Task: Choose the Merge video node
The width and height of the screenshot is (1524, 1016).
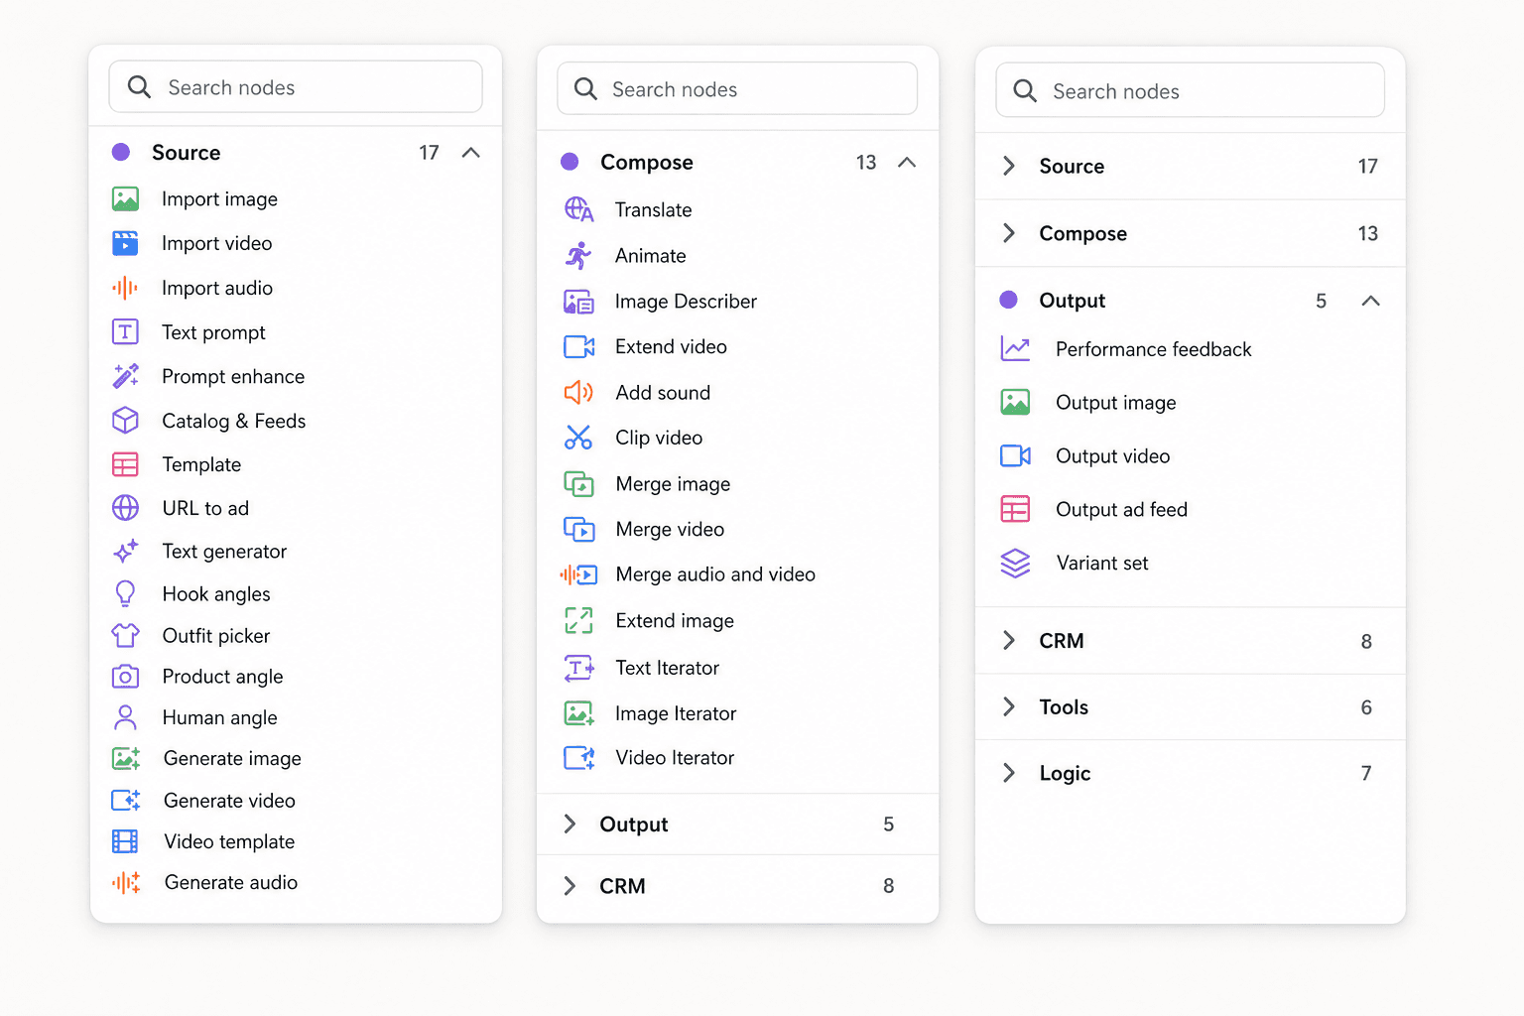Action: point(737,529)
